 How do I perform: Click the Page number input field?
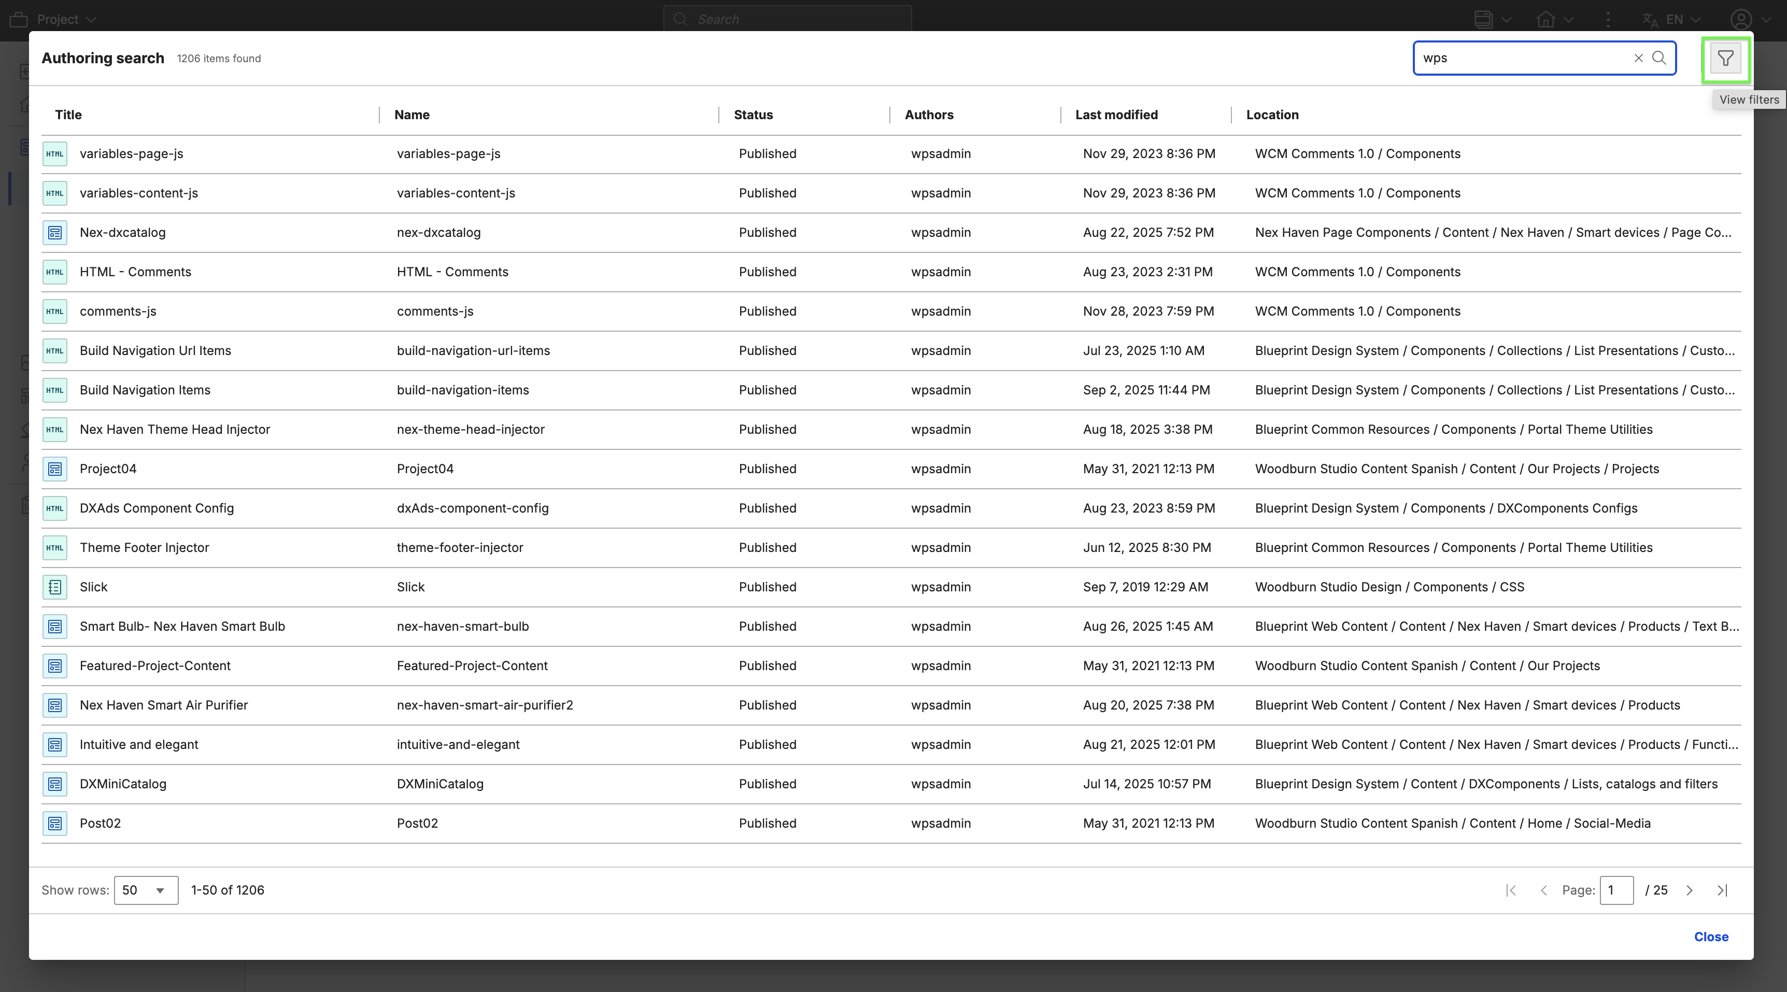[x=1615, y=890]
